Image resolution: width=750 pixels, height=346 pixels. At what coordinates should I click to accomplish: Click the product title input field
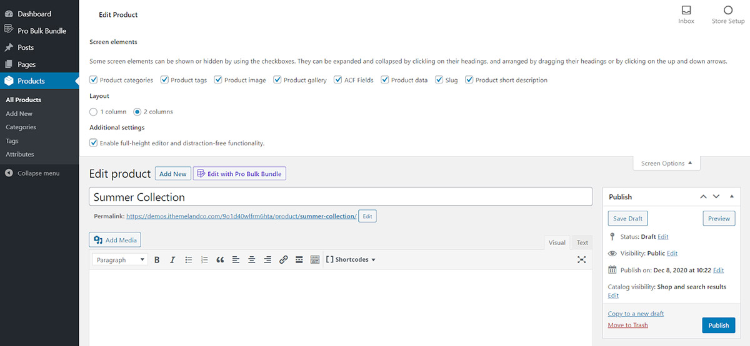(341, 197)
